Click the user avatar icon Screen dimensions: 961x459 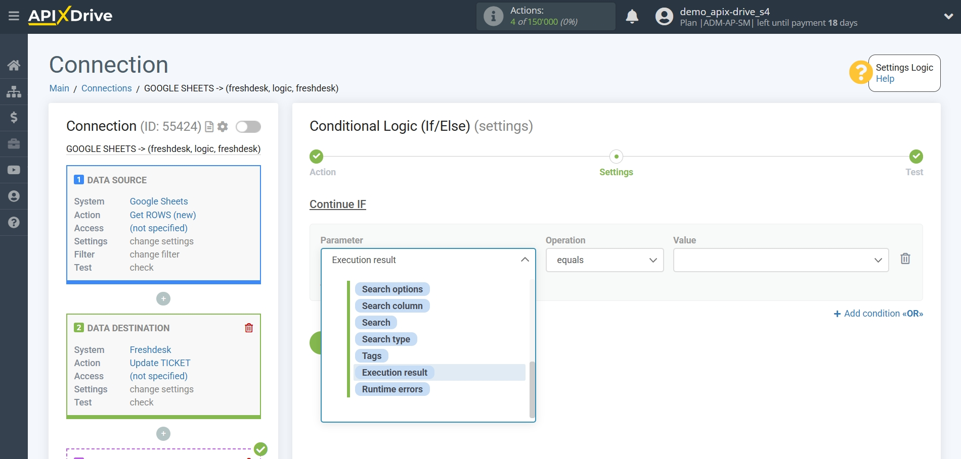(x=664, y=17)
